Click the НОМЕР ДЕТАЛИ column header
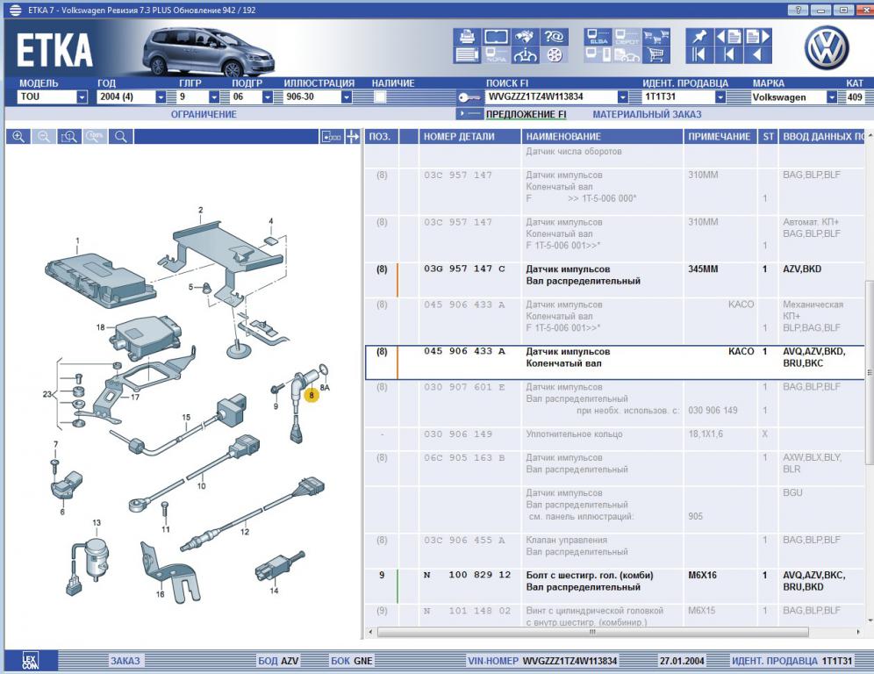 point(469,137)
